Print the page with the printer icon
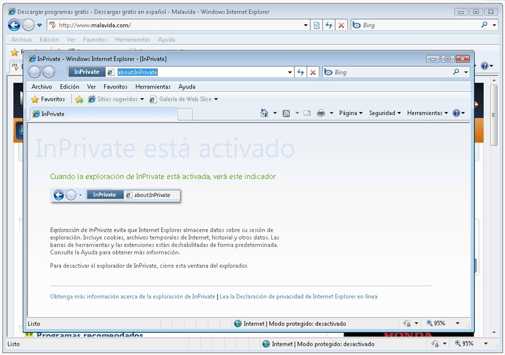 coord(321,113)
